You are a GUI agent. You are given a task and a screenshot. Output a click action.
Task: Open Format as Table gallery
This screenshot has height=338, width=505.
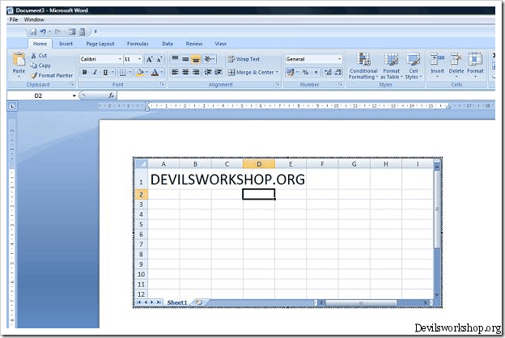pos(392,66)
